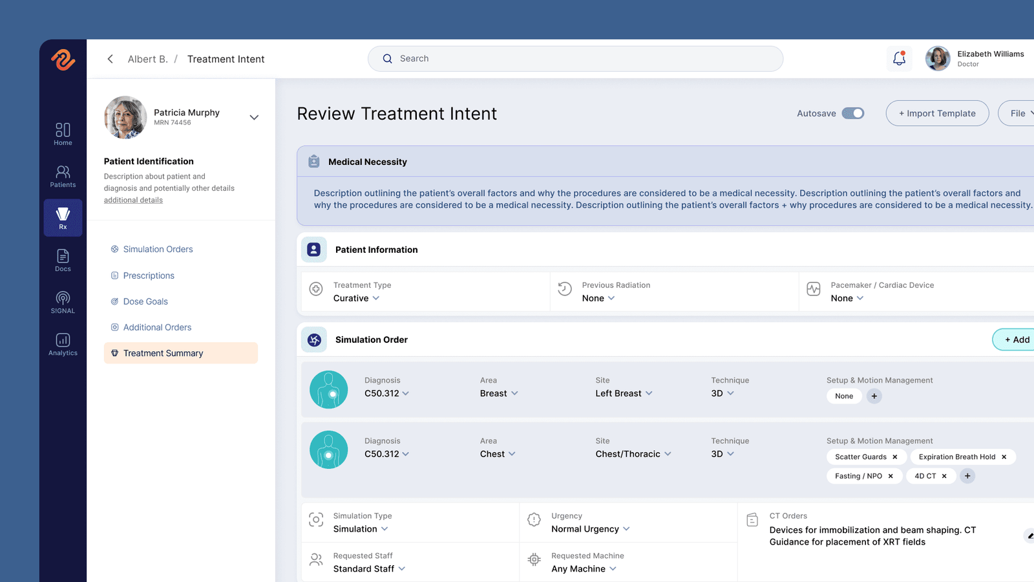Click the edit pencil on CT Orders
1034x582 pixels.
[x=1029, y=535]
